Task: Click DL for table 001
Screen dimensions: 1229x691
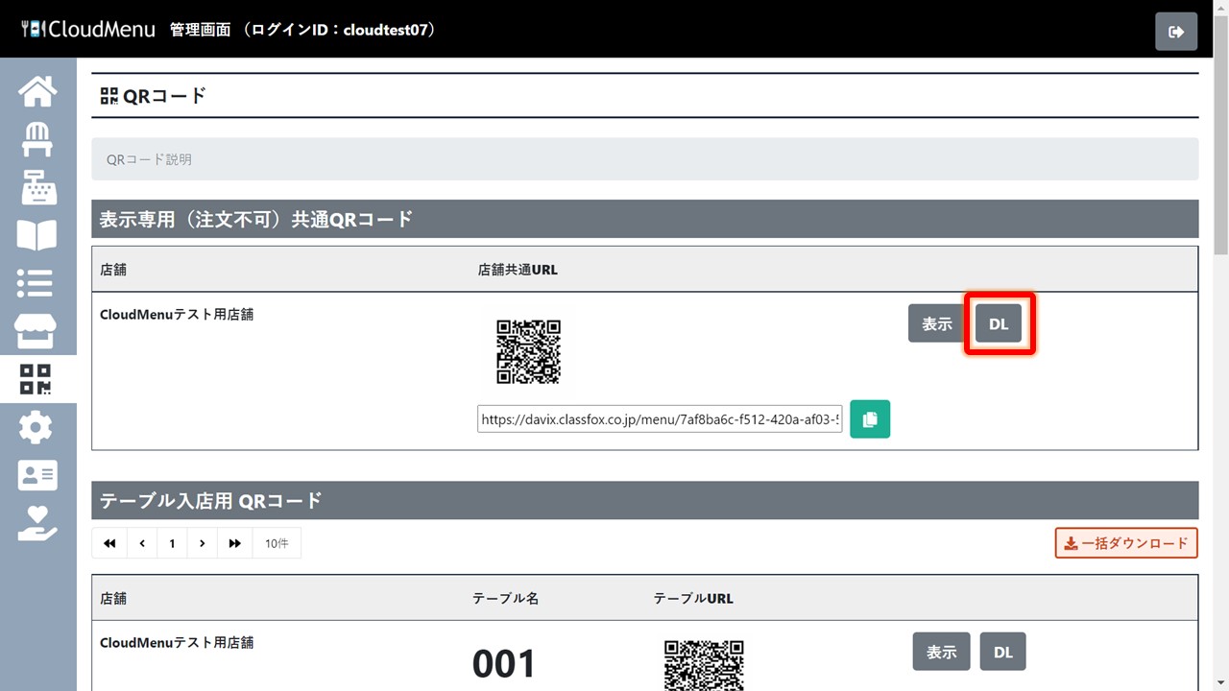Action: click(1003, 652)
